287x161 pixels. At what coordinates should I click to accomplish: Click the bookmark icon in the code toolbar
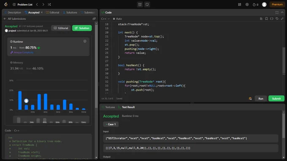(266, 19)
